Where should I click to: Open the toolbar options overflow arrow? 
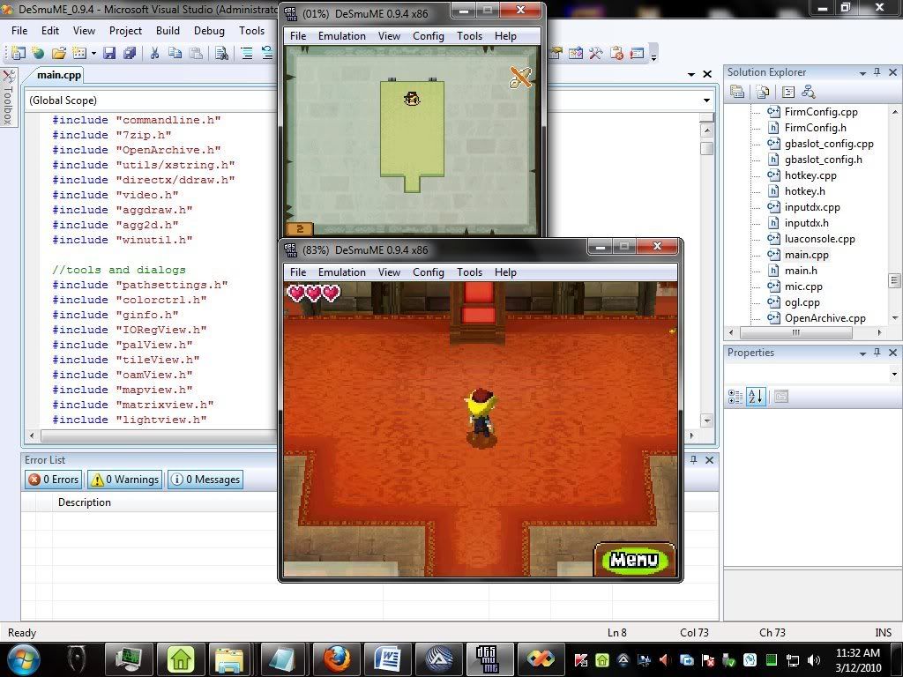pyautogui.click(x=653, y=56)
